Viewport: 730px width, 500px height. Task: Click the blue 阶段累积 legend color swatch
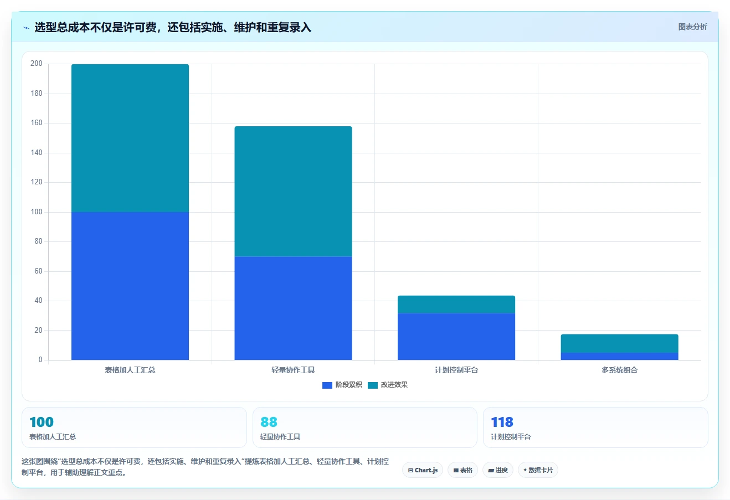pos(327,385)
